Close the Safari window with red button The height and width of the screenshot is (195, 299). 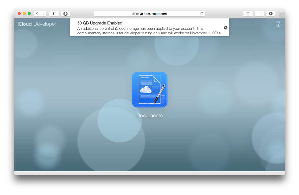pyautogui.click(x=19, y=13)
